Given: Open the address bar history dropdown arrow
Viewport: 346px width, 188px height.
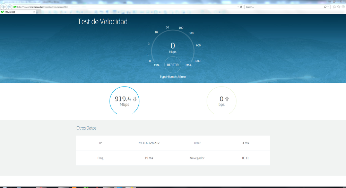Looking at the screenshot, I should tap(238, 7).
